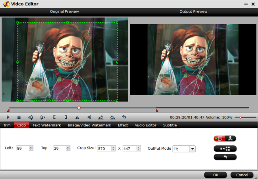Click the time readout 00:29:20/01:40:47
This screenshot has width=258, height=179.
187,117
